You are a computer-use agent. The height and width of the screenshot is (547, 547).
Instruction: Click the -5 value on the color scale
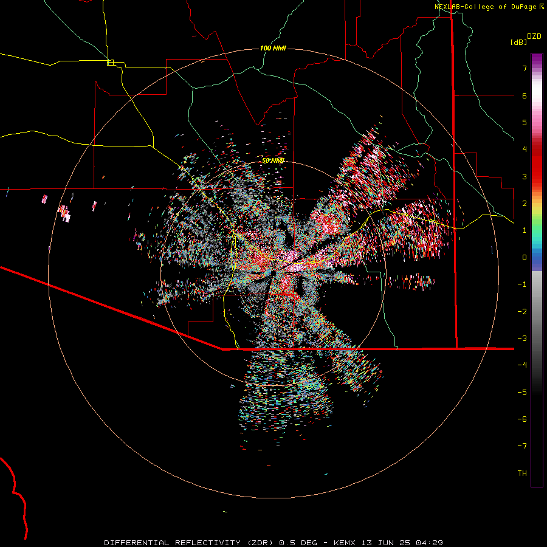click(522, 392)
